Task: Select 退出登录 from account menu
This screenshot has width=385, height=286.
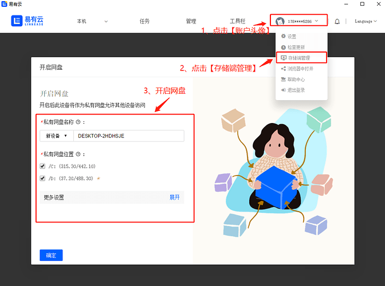Action: [x=296, y=90]
